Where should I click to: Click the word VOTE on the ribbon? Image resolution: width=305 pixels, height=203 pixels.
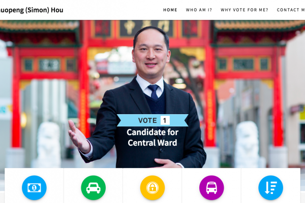click(x=147, y=120)
